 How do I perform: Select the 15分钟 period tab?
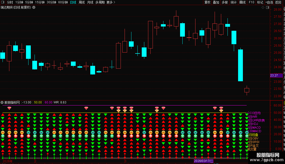[40, 2]
